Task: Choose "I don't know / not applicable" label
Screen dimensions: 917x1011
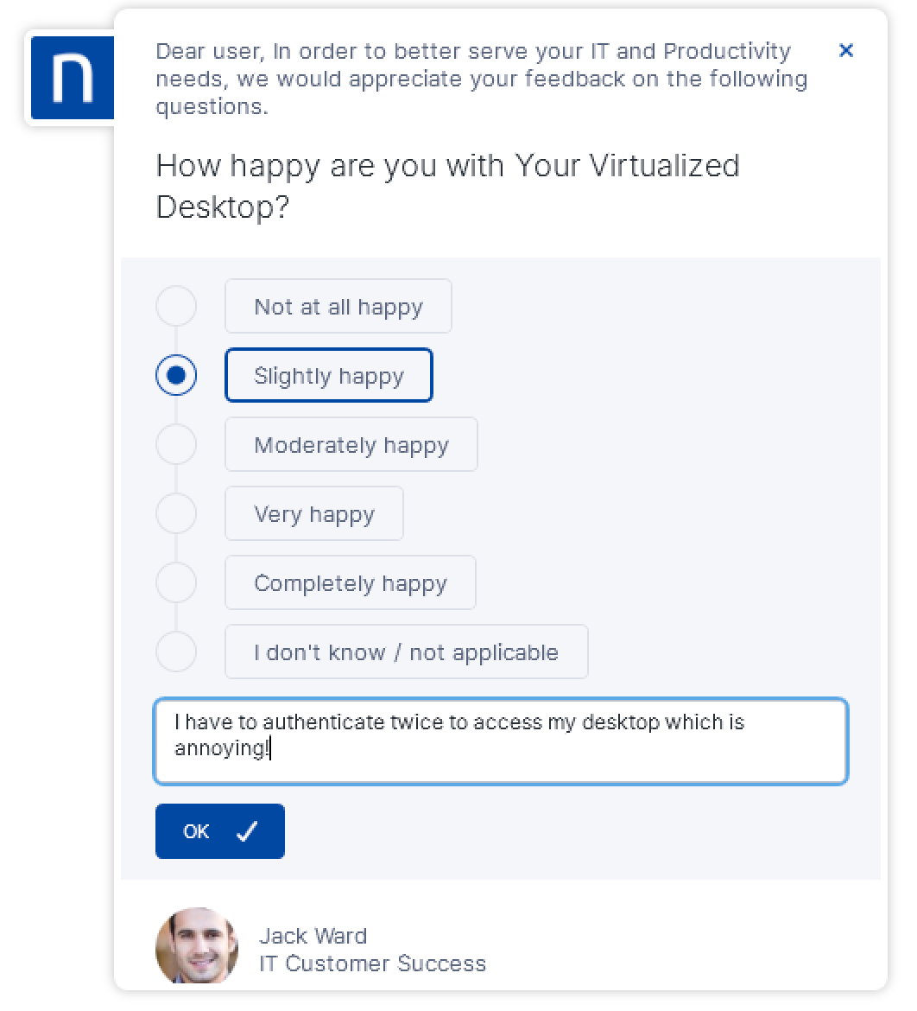Action: point(406,652)
